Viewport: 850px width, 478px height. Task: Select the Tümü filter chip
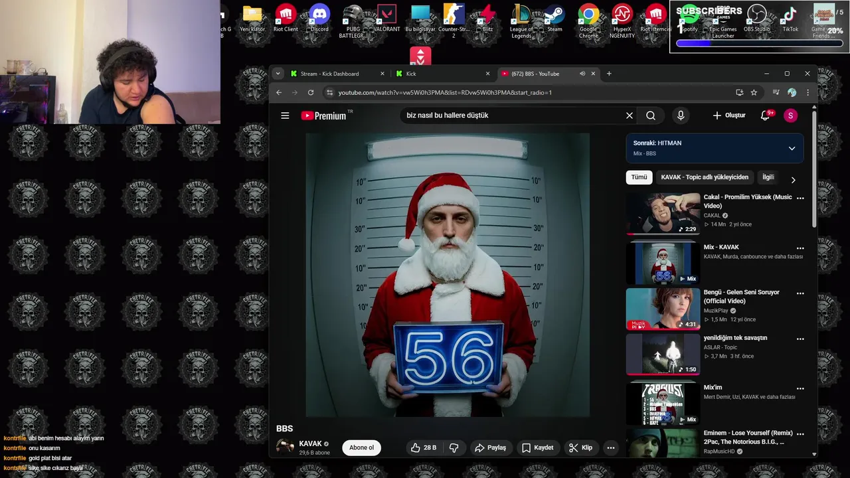coord(639,177)
